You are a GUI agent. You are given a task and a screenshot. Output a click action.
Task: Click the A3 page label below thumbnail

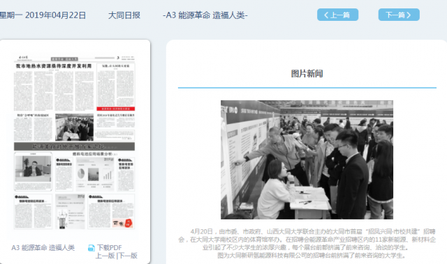43,248
